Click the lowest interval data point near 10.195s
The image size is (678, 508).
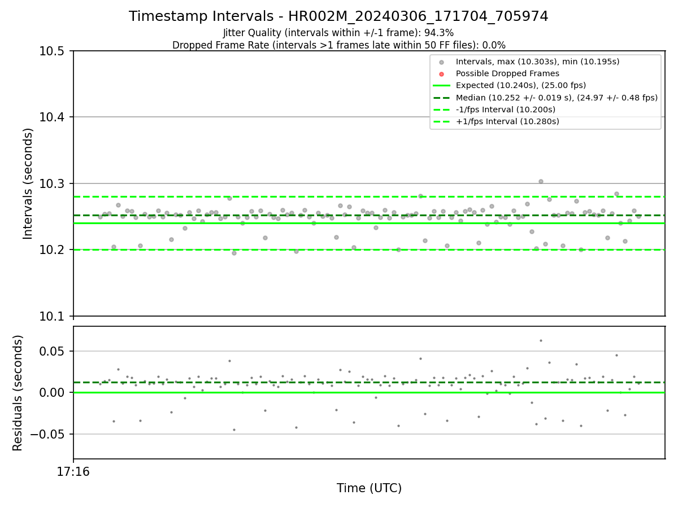tap(234, 253)
